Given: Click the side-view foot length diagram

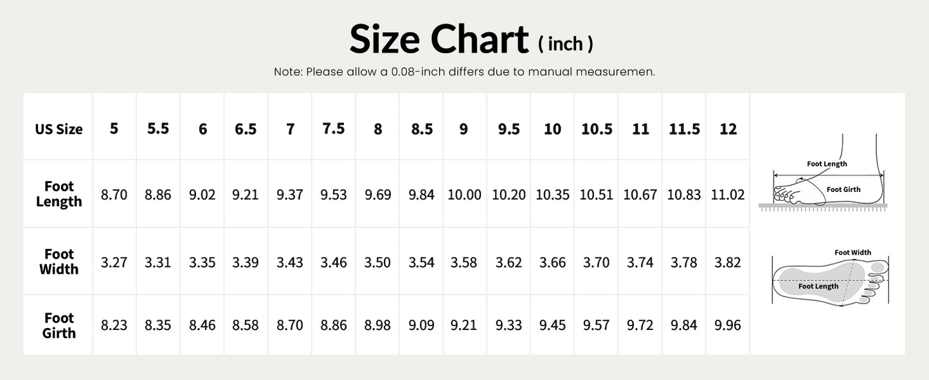Looking at the screenshot, I should click(827, 173).
